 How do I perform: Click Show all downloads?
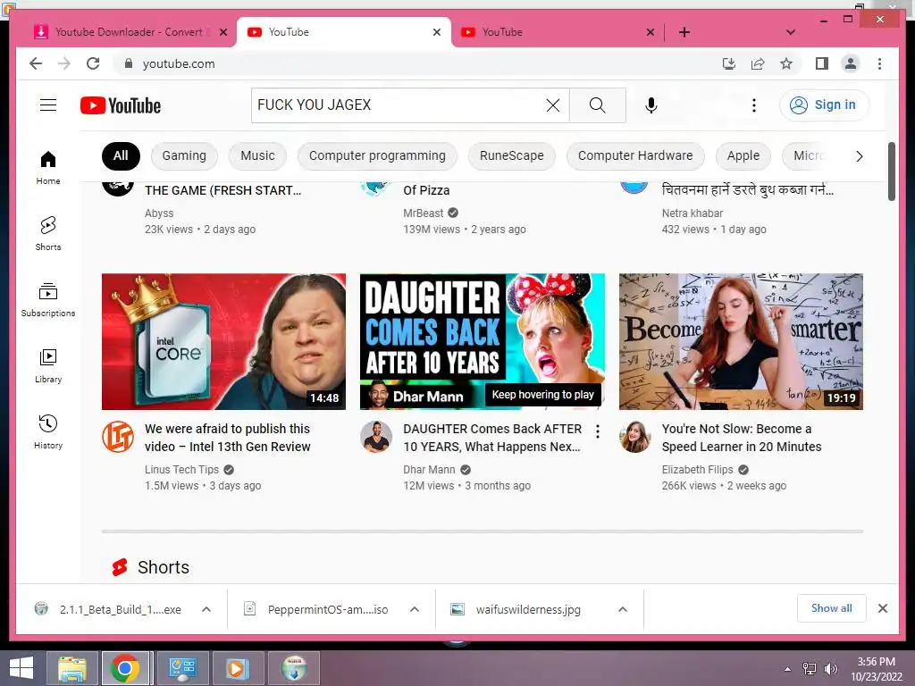[x=831, y=608]
